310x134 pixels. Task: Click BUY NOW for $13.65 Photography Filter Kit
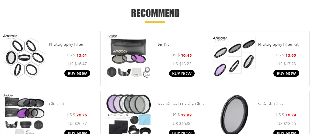pyautogui.click(x=286, y=73)
